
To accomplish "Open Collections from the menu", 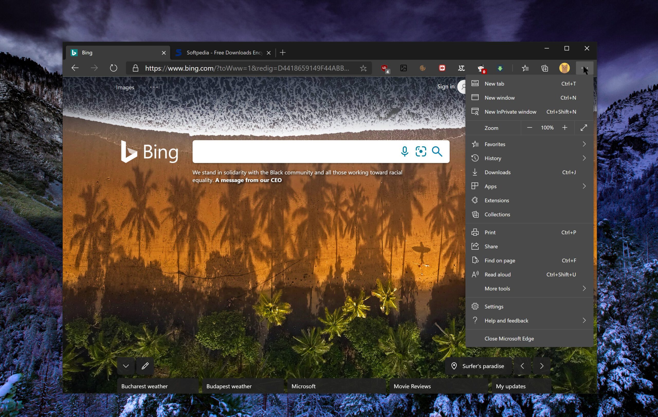I will point(529,214).
